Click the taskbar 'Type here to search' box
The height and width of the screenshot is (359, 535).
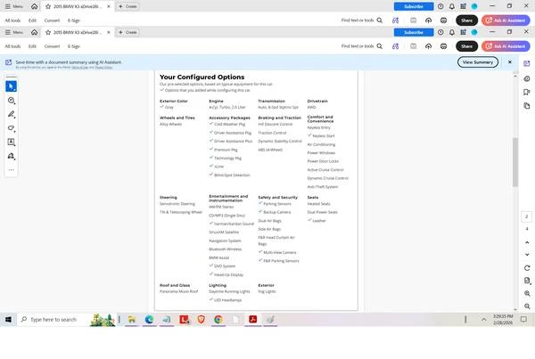click(67, 320)
